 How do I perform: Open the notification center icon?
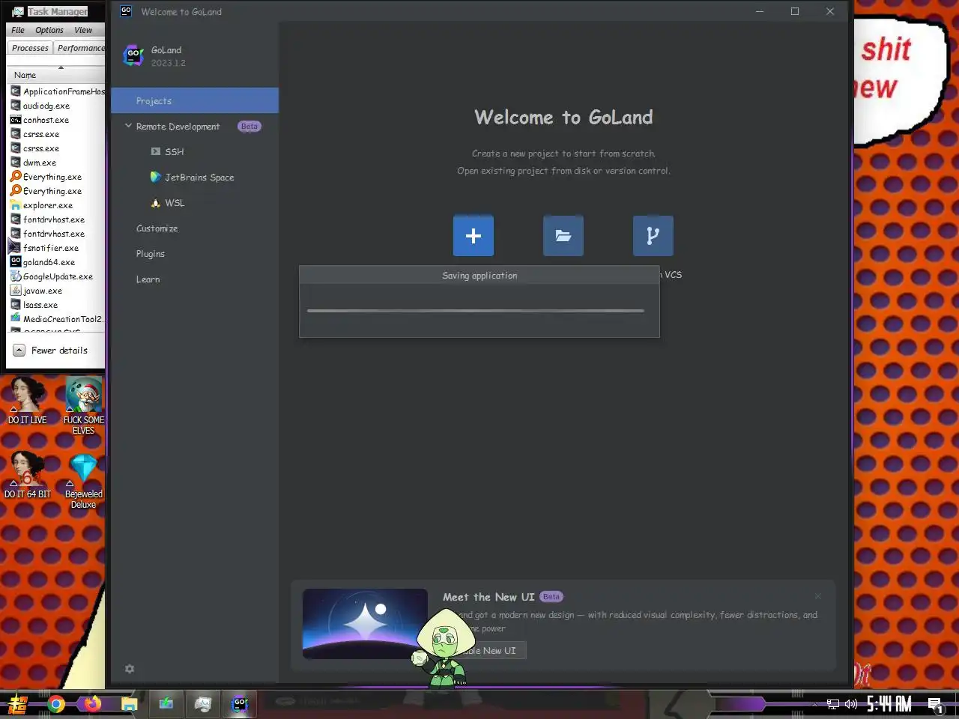935,704
